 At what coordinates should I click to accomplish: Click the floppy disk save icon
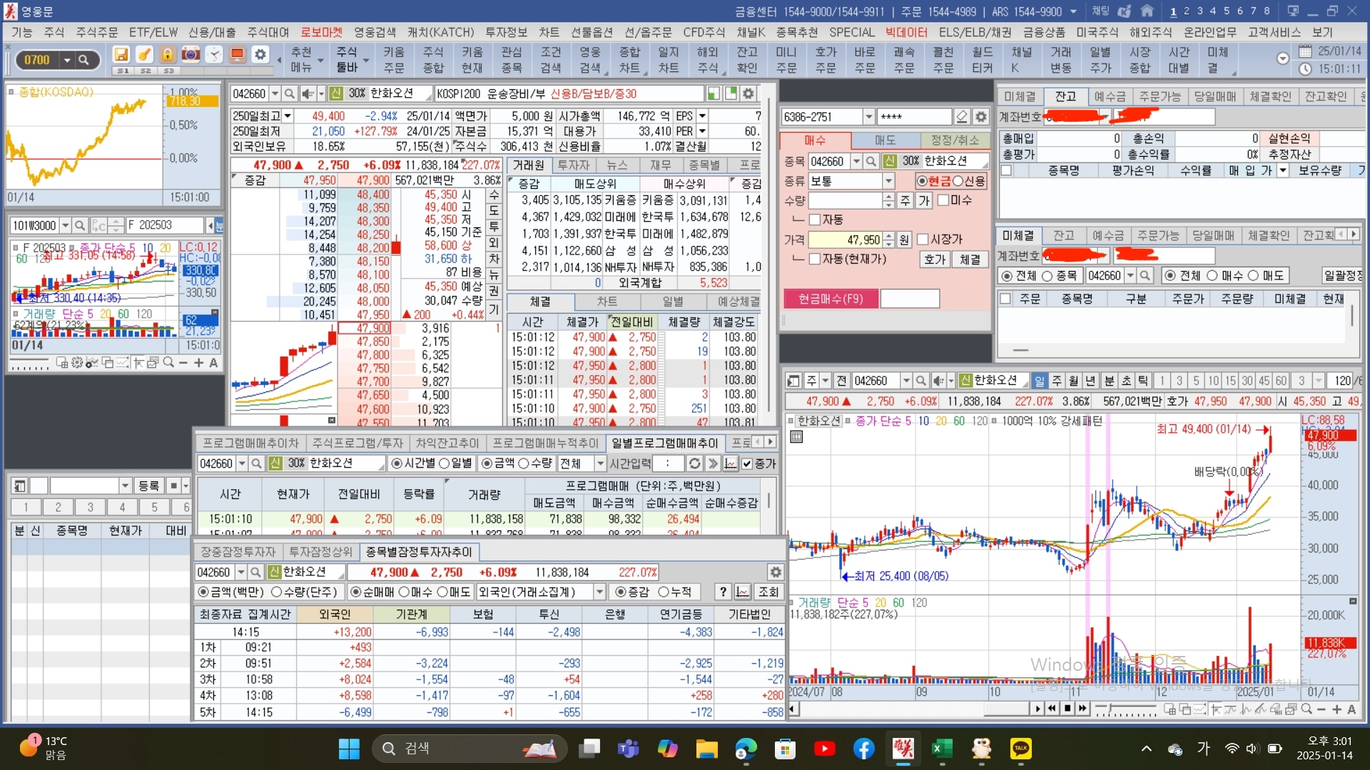coord(121,55)
